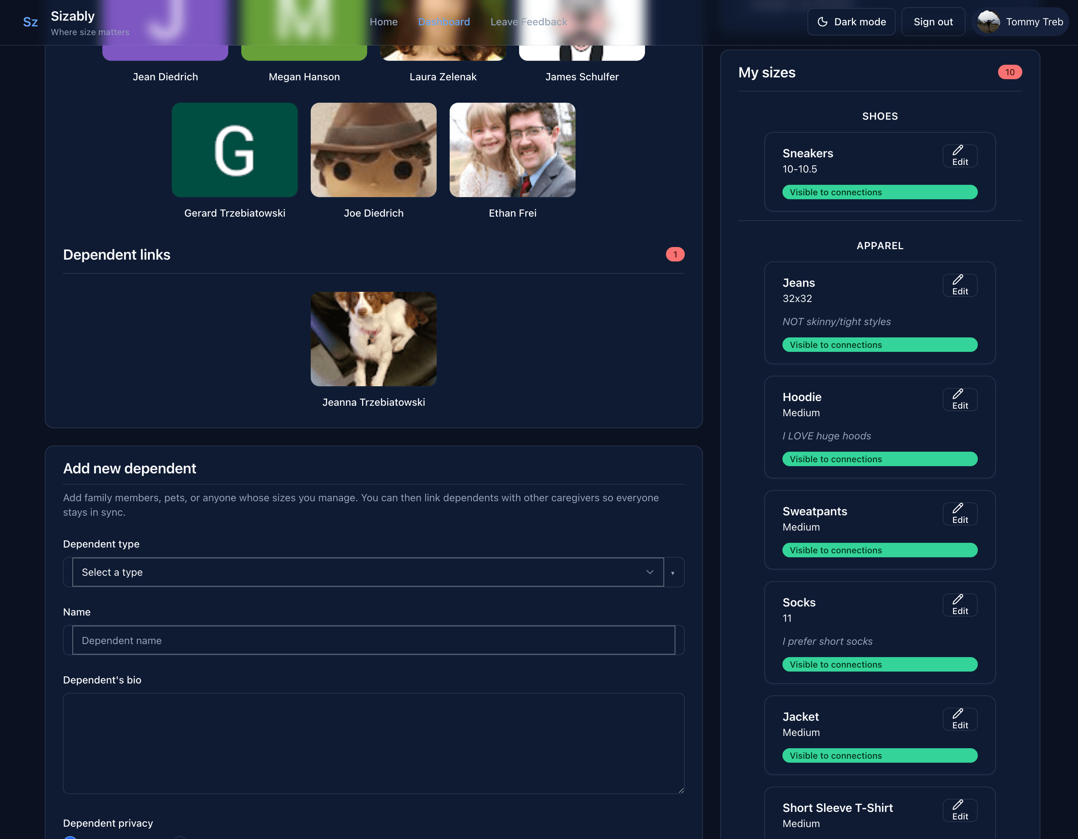The image size is (1078, 839).
Task: Click the moon icon in Dark mode
Action: 822,22
